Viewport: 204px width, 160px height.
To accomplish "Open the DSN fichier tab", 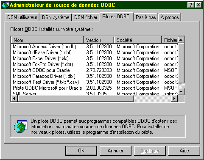I will coord(86,17).
